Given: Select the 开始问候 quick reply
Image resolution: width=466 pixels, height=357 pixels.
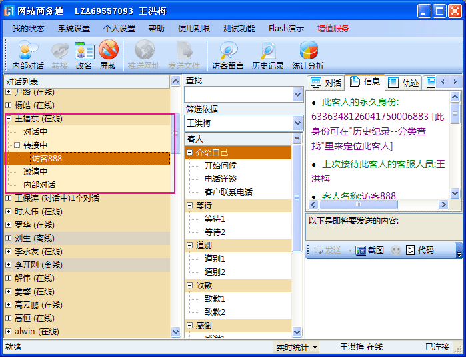Looking at the screenshot, I should pyautogui.click(x=221, y=166).
